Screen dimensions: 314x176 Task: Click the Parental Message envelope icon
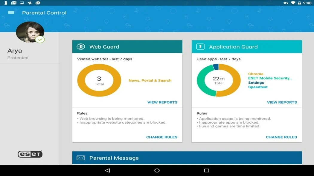click(81, 158)
